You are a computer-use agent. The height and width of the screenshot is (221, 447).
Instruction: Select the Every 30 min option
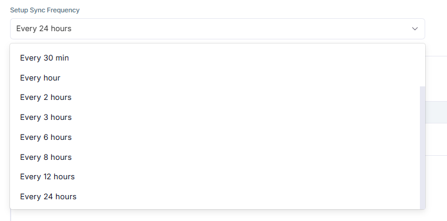(215, 58)
